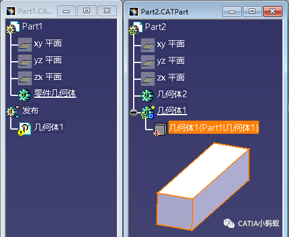This screenshot has width=289, height=237.
Task: Select the 发布 node label
Action: (x=30, y=110)
